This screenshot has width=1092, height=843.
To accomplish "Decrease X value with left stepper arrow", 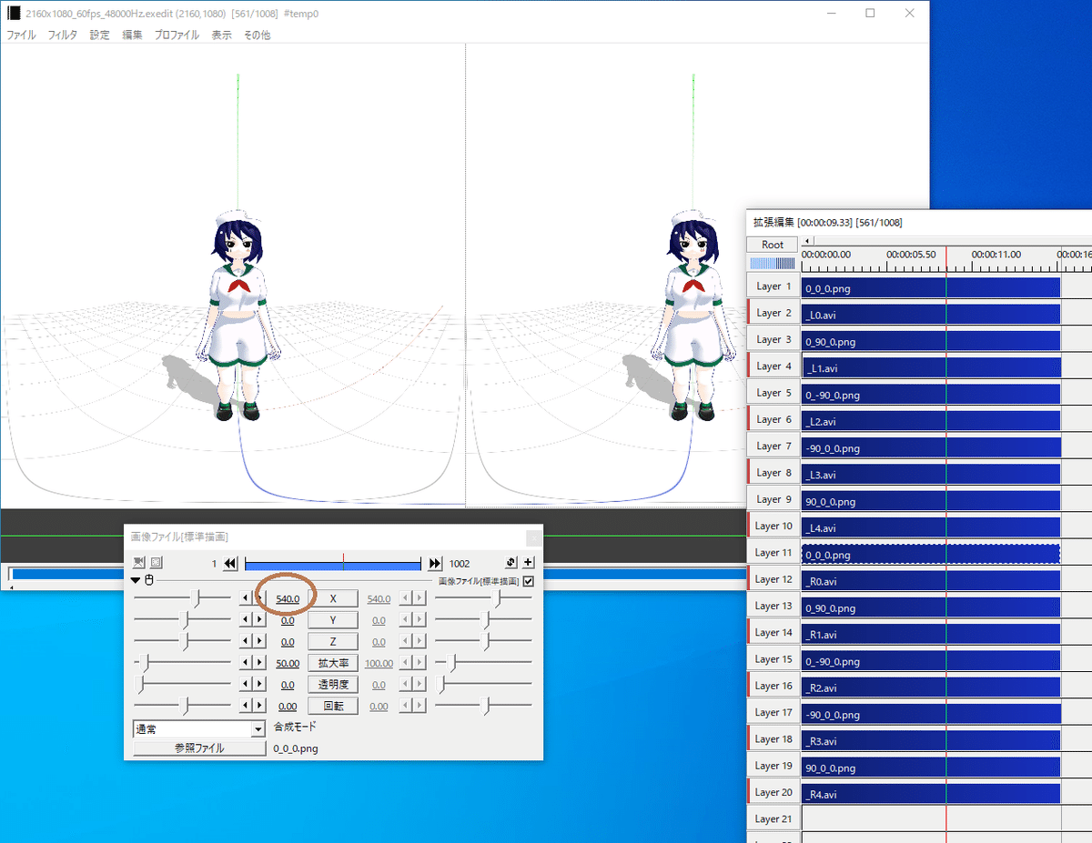I will click(x=244, y=598).
